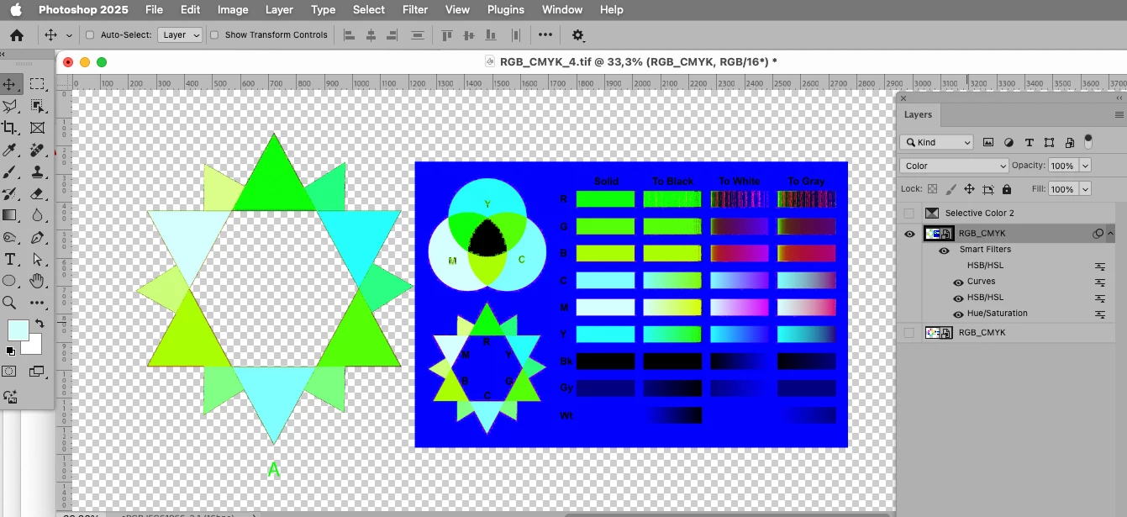
Task: Pick the Brush tool
Action: tap(10, 171)
